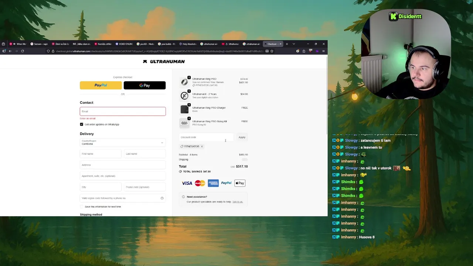Click the shield icon in address bar

[x=48, y=51]
